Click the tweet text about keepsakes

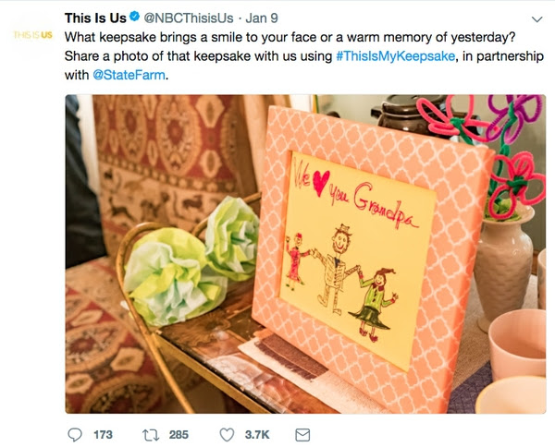tap(277, 40)
